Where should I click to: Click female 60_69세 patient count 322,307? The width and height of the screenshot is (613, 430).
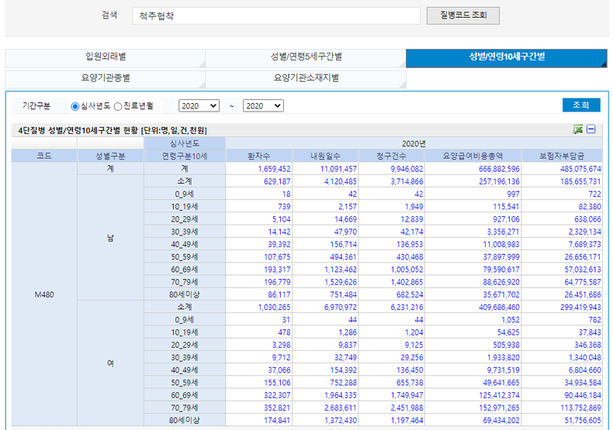[x=277, y=395]
